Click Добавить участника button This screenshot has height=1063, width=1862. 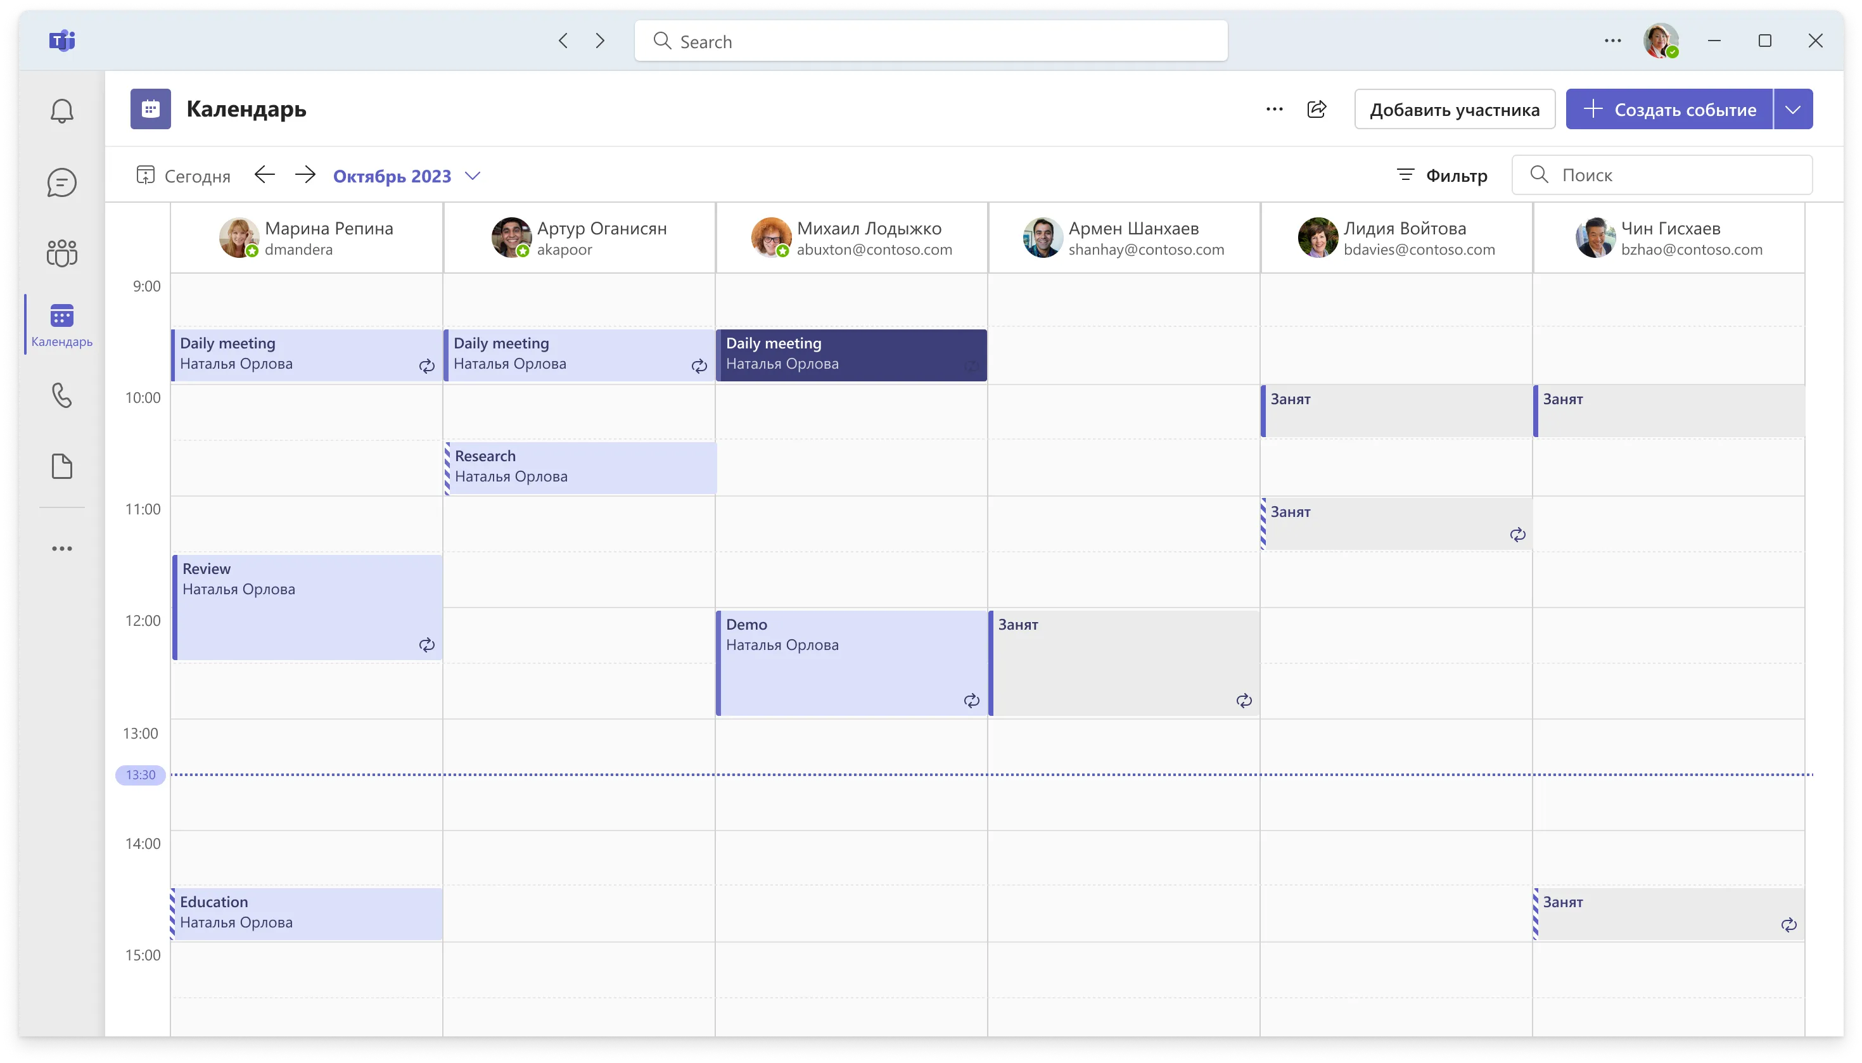point(1454,110)
